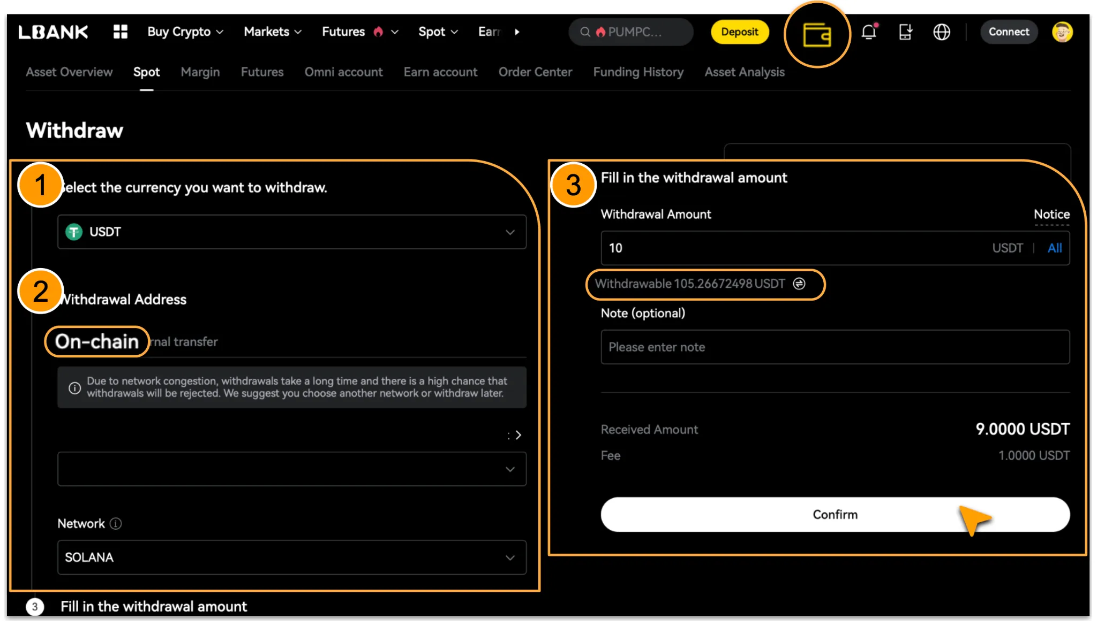Open the grid apps menu icon
This screenshot has height=626, width=1097.
coord(121,32)
